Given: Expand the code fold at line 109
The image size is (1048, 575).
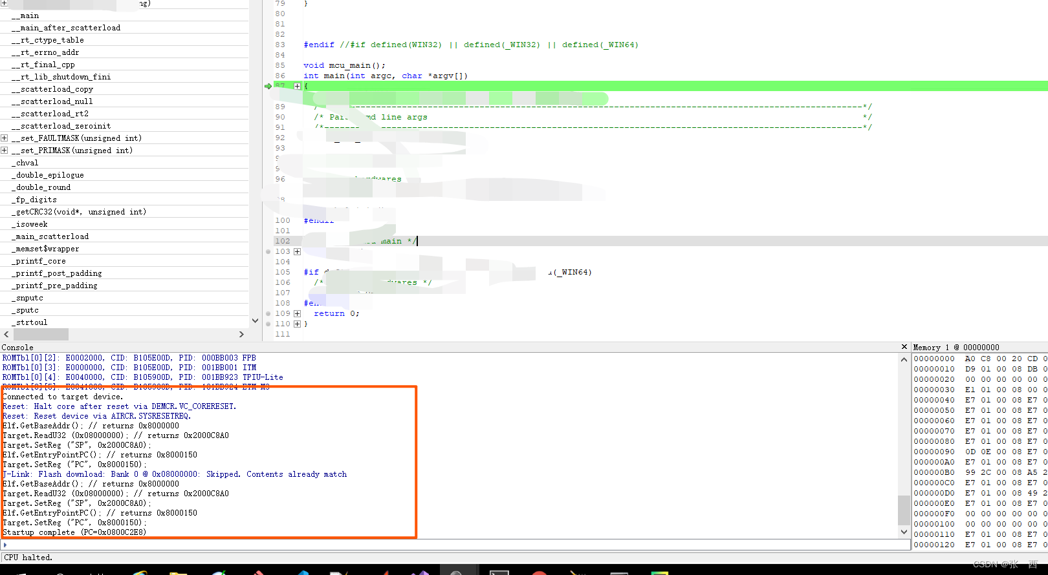Looking at the screenshot, I should pos(297,313).
